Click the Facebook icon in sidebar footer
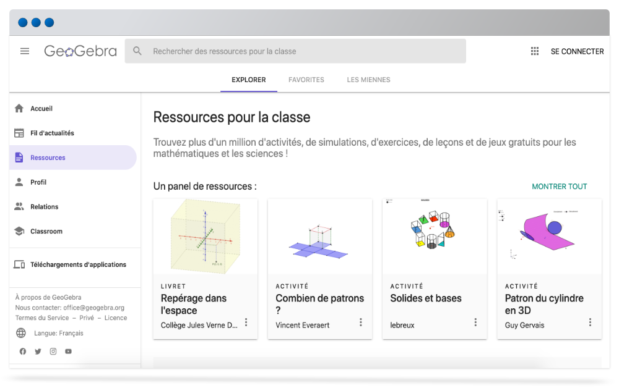The image size is (619, 388). click(23, 352)
